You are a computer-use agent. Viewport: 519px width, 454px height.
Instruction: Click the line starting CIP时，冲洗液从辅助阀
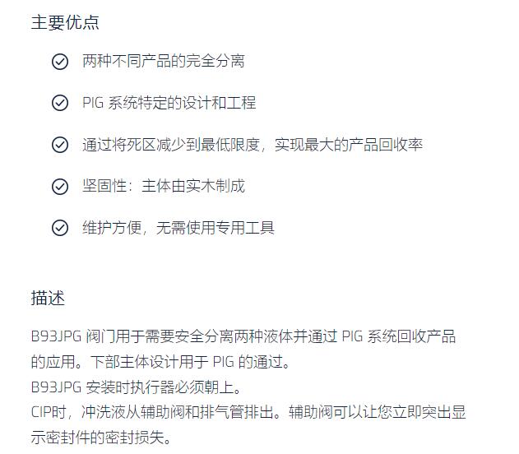point(248,412)
